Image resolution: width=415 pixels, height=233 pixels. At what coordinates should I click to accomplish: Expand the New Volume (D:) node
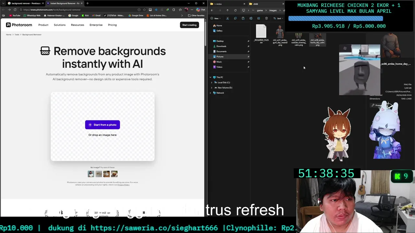[212, 88]
